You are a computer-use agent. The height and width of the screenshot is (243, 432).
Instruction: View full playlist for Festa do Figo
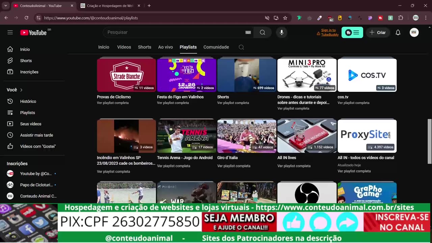click(173, 103)
